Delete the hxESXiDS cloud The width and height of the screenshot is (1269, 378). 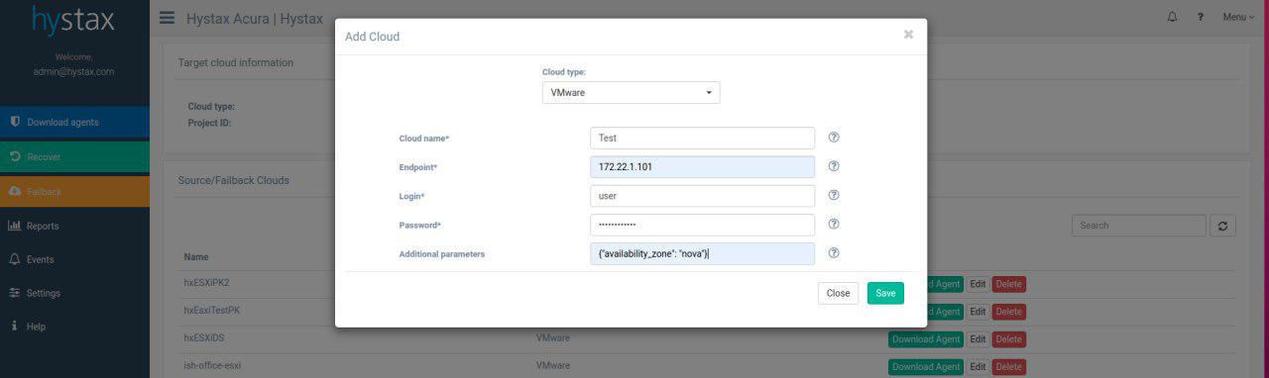(1008, 339)
